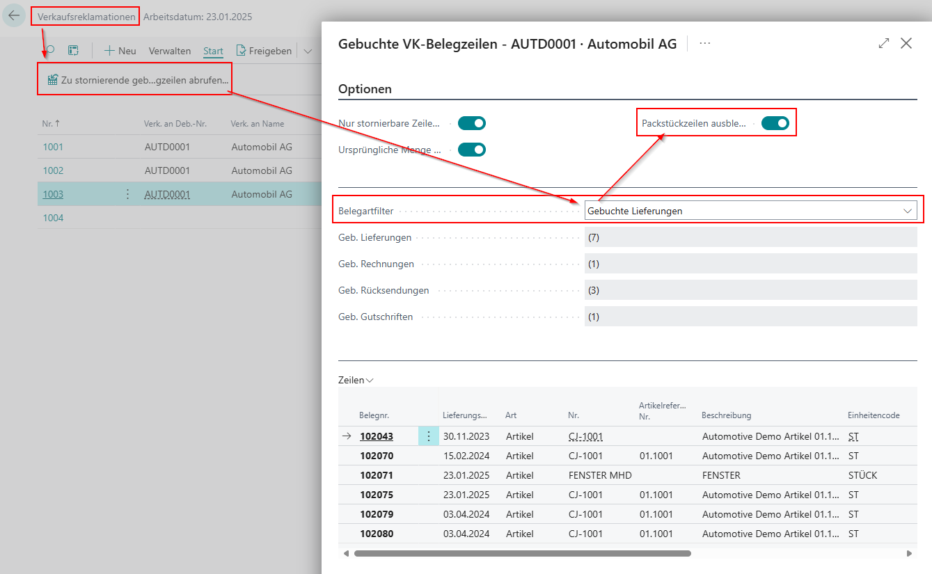This screenshot has height=574, width=932.
Task: Toggle Packstückzeilen ausblenden switch
Action: coord(775,123)
